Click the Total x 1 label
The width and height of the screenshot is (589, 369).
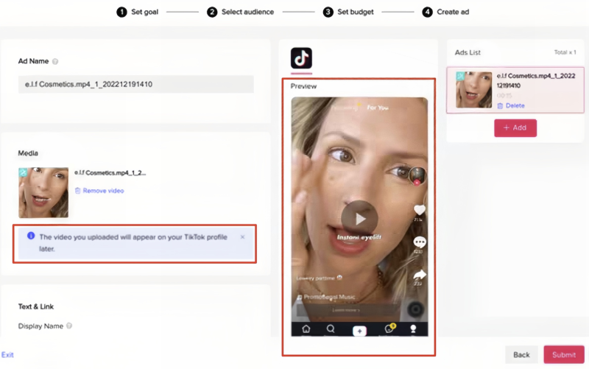(565, 52)
